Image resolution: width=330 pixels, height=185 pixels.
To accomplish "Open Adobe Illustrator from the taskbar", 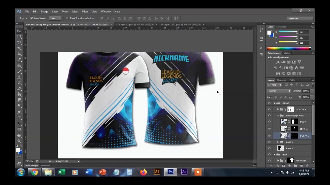I will click(x=157, y=172).
